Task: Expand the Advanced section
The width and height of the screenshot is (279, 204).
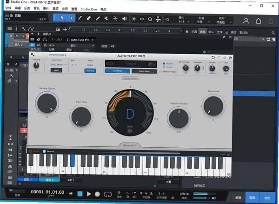Action: [x=130, y=145]
